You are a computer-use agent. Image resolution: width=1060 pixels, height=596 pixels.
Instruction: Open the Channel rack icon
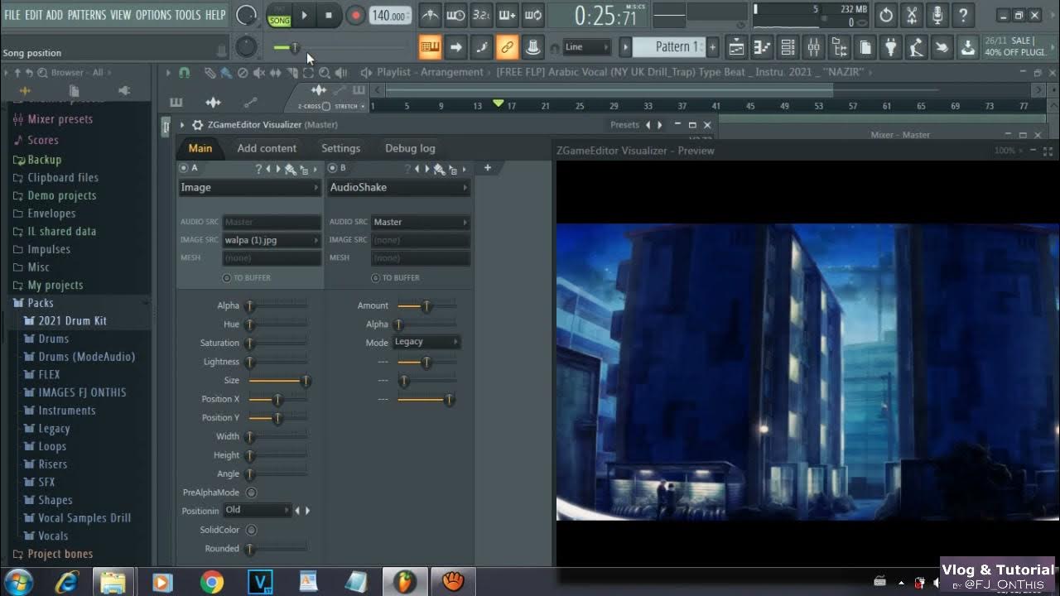tap(788, 47)
